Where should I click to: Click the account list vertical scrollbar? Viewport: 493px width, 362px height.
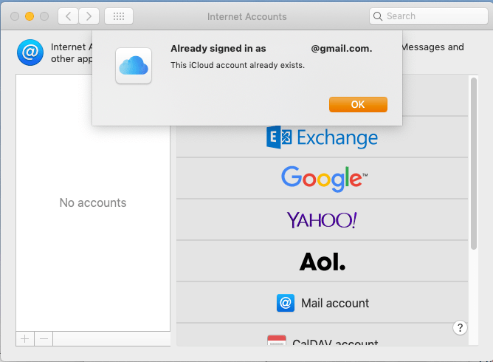pos(474,164)
